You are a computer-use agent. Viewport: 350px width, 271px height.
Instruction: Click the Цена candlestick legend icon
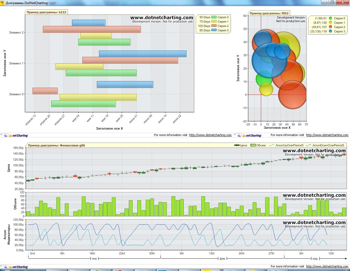[x=237, y=145]
